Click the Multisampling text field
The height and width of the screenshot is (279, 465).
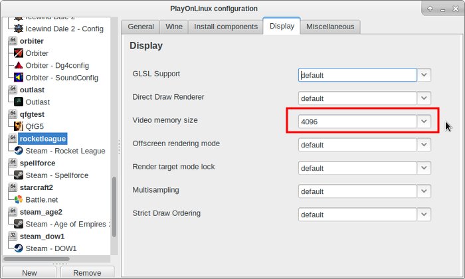click(357, 191)
